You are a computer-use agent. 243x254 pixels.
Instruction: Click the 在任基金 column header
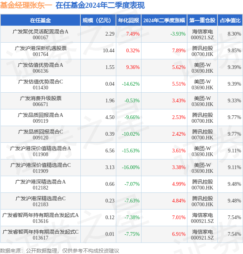click(40, 20)
